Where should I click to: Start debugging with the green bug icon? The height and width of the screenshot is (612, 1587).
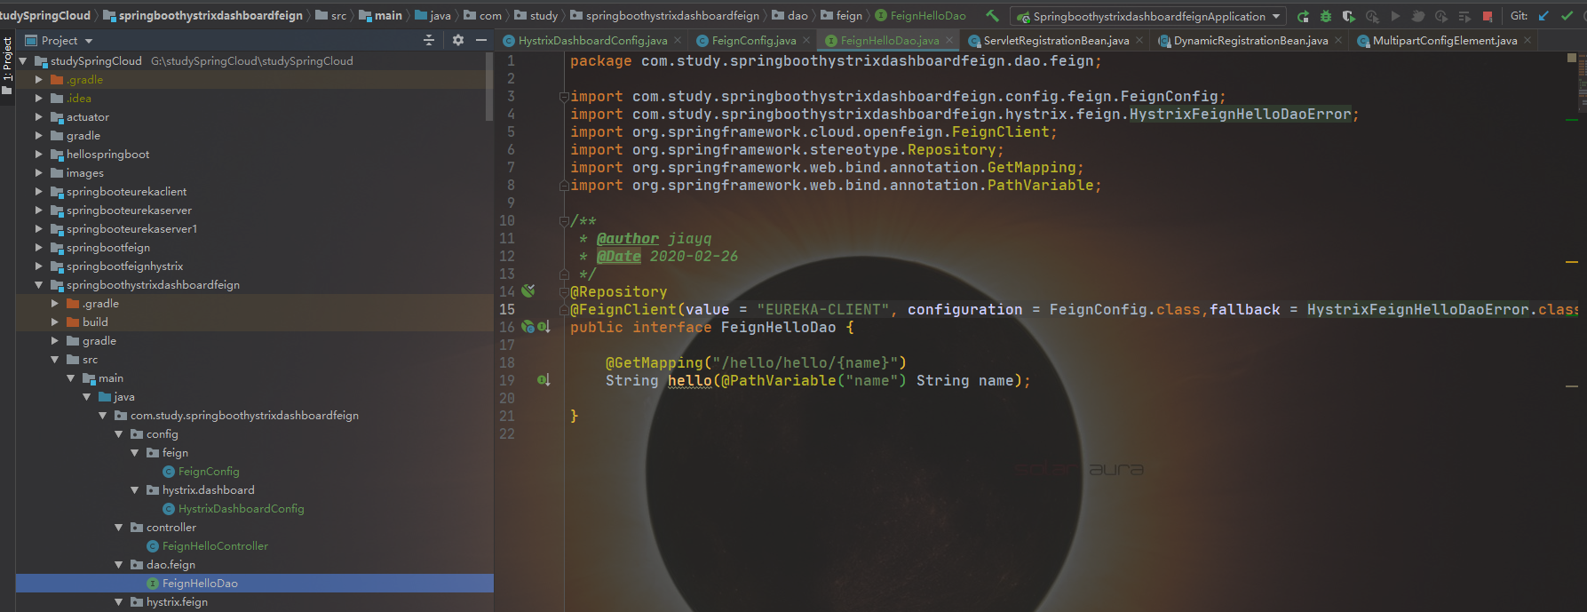1326,16
